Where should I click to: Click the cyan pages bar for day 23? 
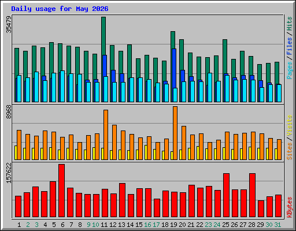[210, 87]
